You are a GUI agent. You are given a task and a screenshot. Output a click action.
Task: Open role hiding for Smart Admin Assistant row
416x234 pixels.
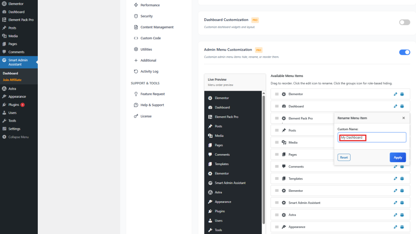tap(402, 202)
